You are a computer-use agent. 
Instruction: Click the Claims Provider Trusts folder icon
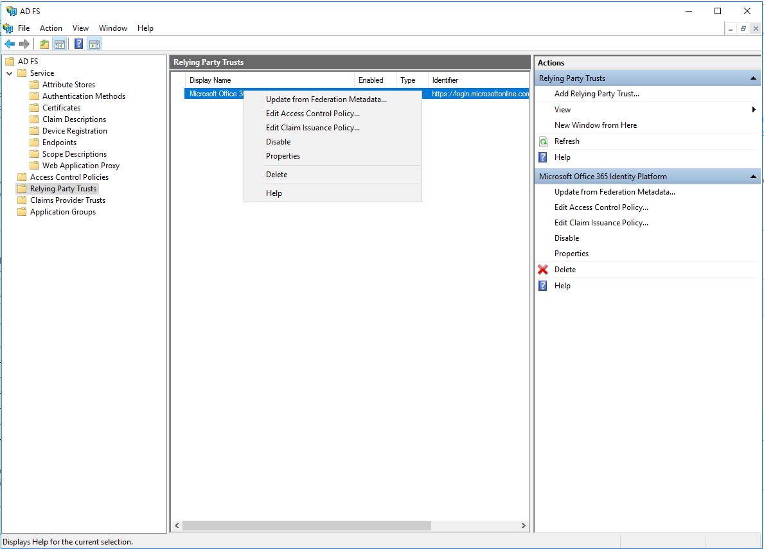(22, 200)
